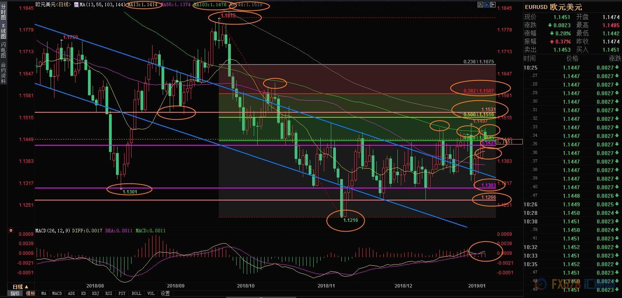Open the 日线 period dropdown

point(21,287)
